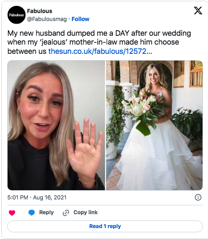Open the tweet info circle icon
The width and height of the screenshot is (208, 239).
tap(198, 197)
